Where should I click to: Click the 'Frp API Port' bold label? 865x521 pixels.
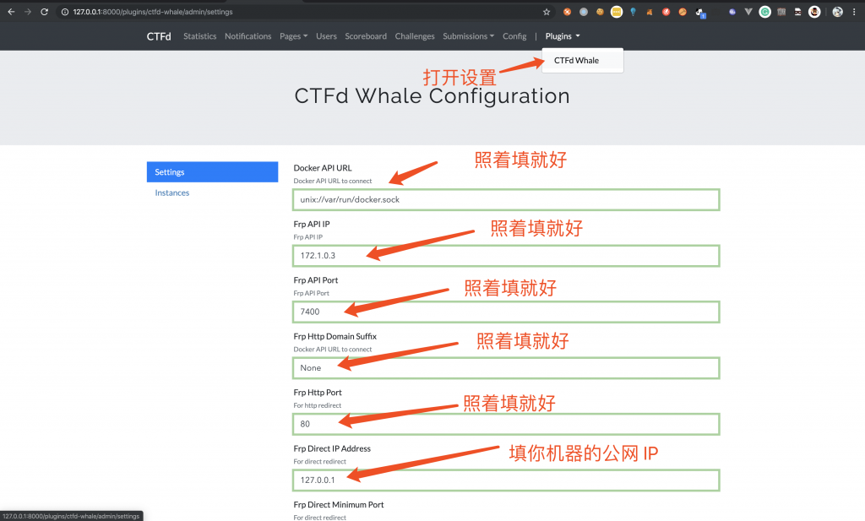[x=316, y=280]
